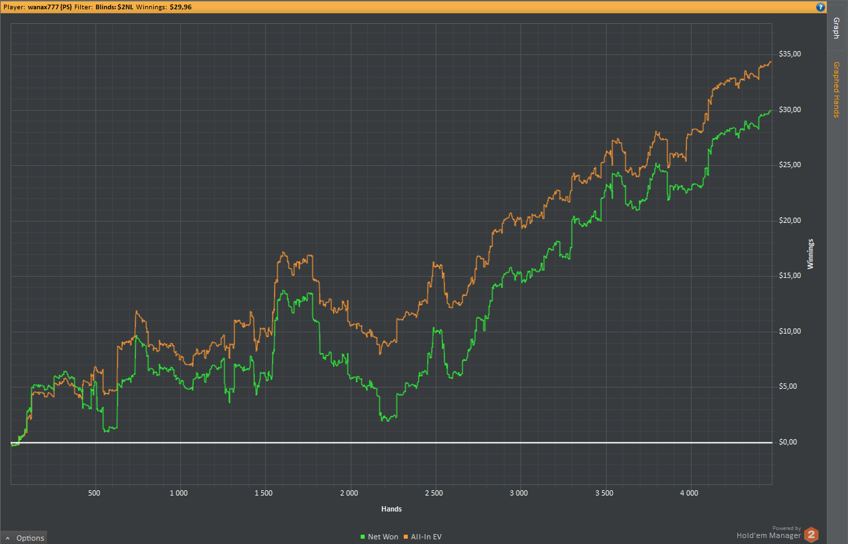Click the 3 000 hands axis label
The width and height of the screenshot is (848, 544).
(x=519, y=493)
